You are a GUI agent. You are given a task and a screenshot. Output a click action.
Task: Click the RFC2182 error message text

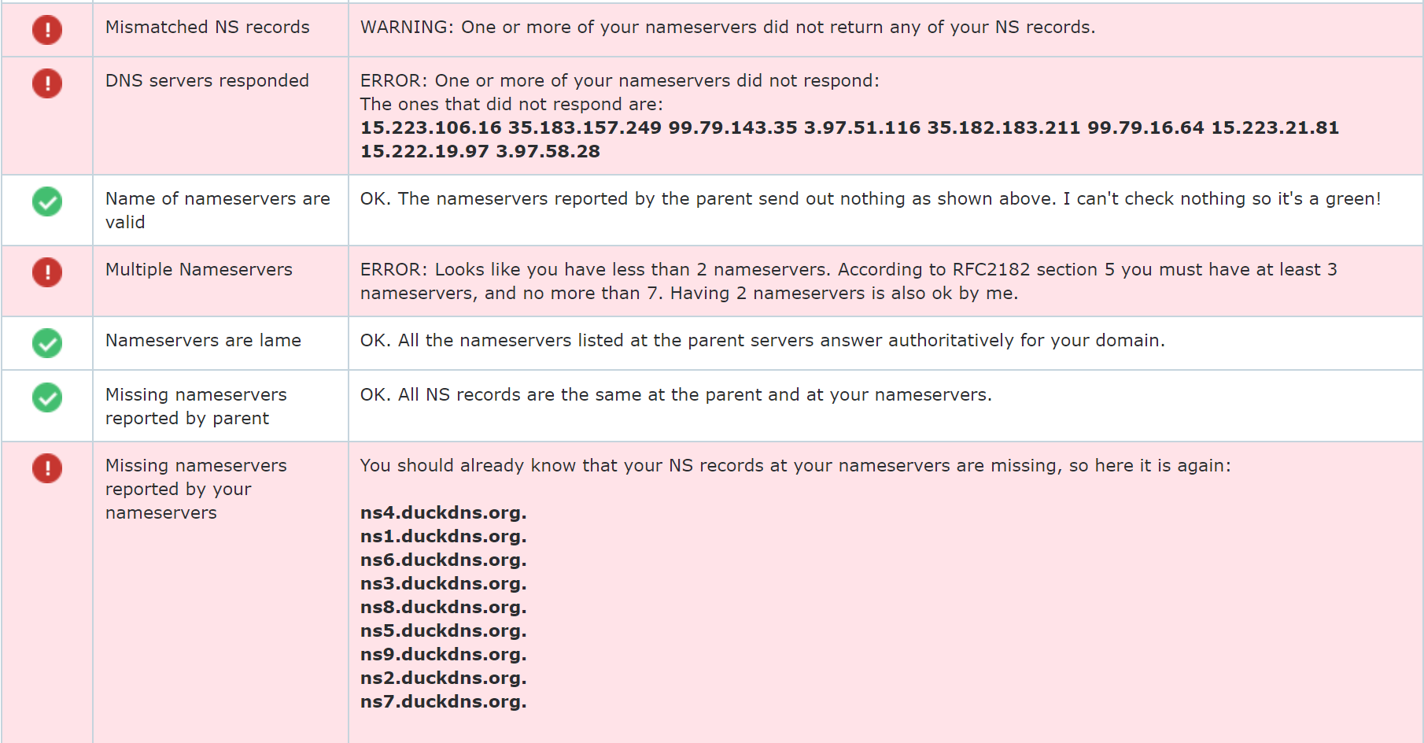coord(849,281)
